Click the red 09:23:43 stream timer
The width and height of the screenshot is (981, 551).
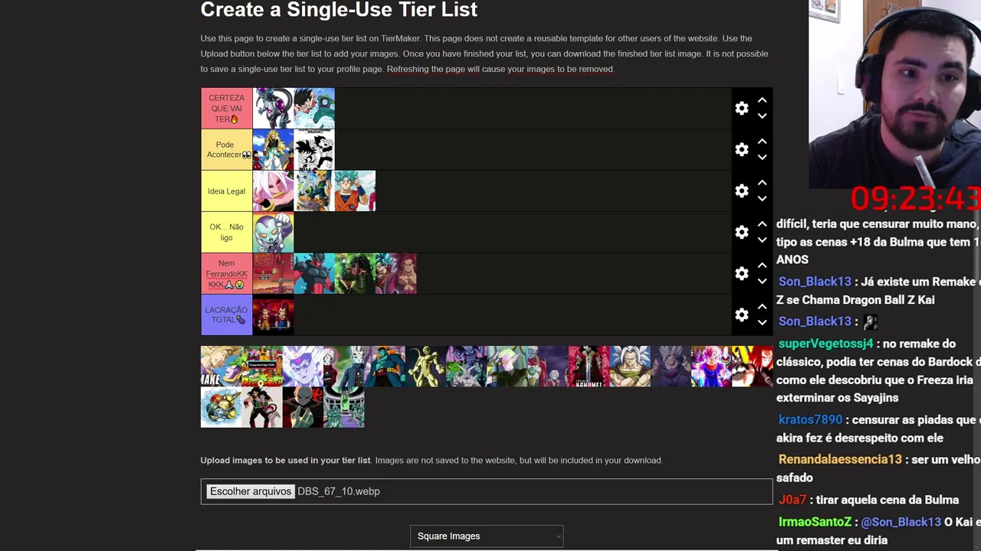[x=915, y=199]
